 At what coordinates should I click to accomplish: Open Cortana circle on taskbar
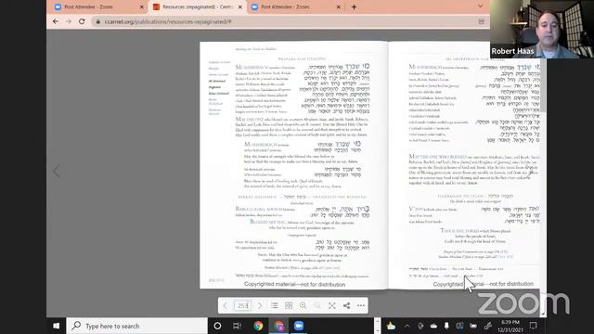click(217, 326)
